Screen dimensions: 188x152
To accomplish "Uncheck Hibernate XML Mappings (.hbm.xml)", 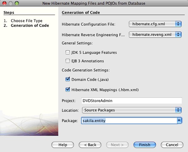I will 68,90.
